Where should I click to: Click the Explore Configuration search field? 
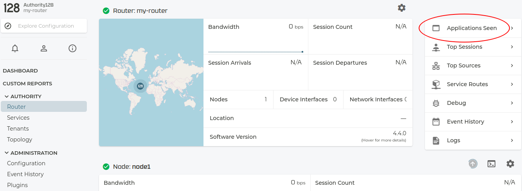click(46, 26)
